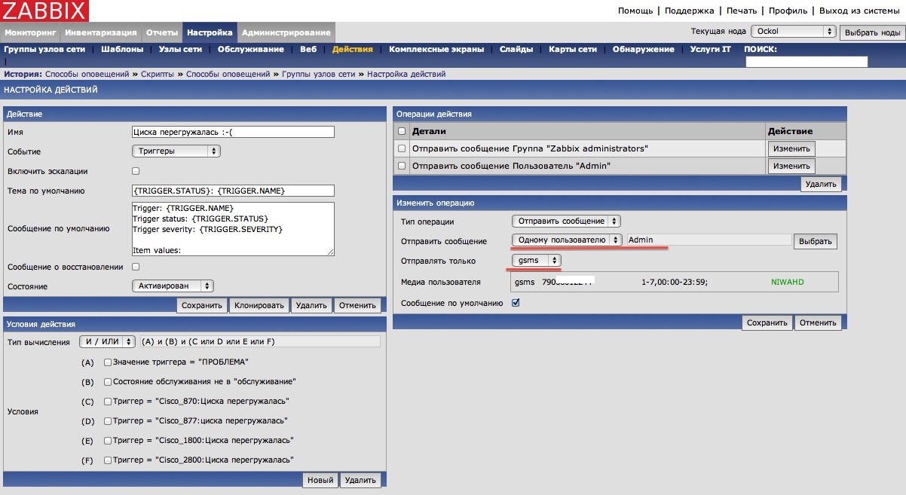Screen dimensions: 906x495
Task: Switch to the Мониторинг tab
Action: coord(31,33)
